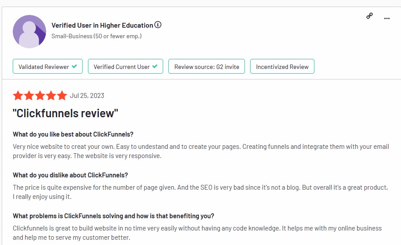Screen dimensions: 401x245
Task: Click the third orange rating star
Action: click(40, 96)
